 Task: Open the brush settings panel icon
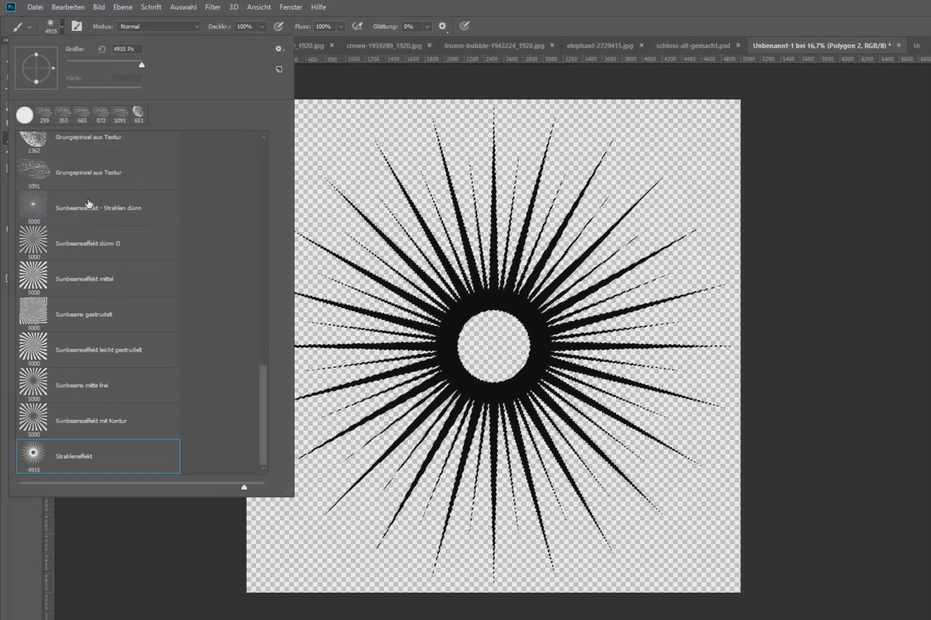pos(77,26)
